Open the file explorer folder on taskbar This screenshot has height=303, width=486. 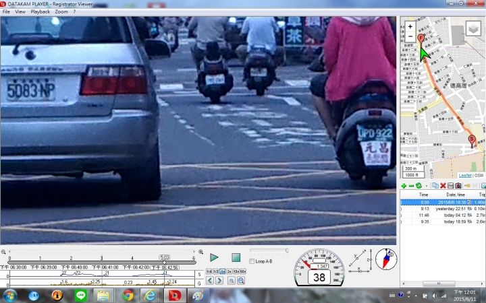[103, 296]
